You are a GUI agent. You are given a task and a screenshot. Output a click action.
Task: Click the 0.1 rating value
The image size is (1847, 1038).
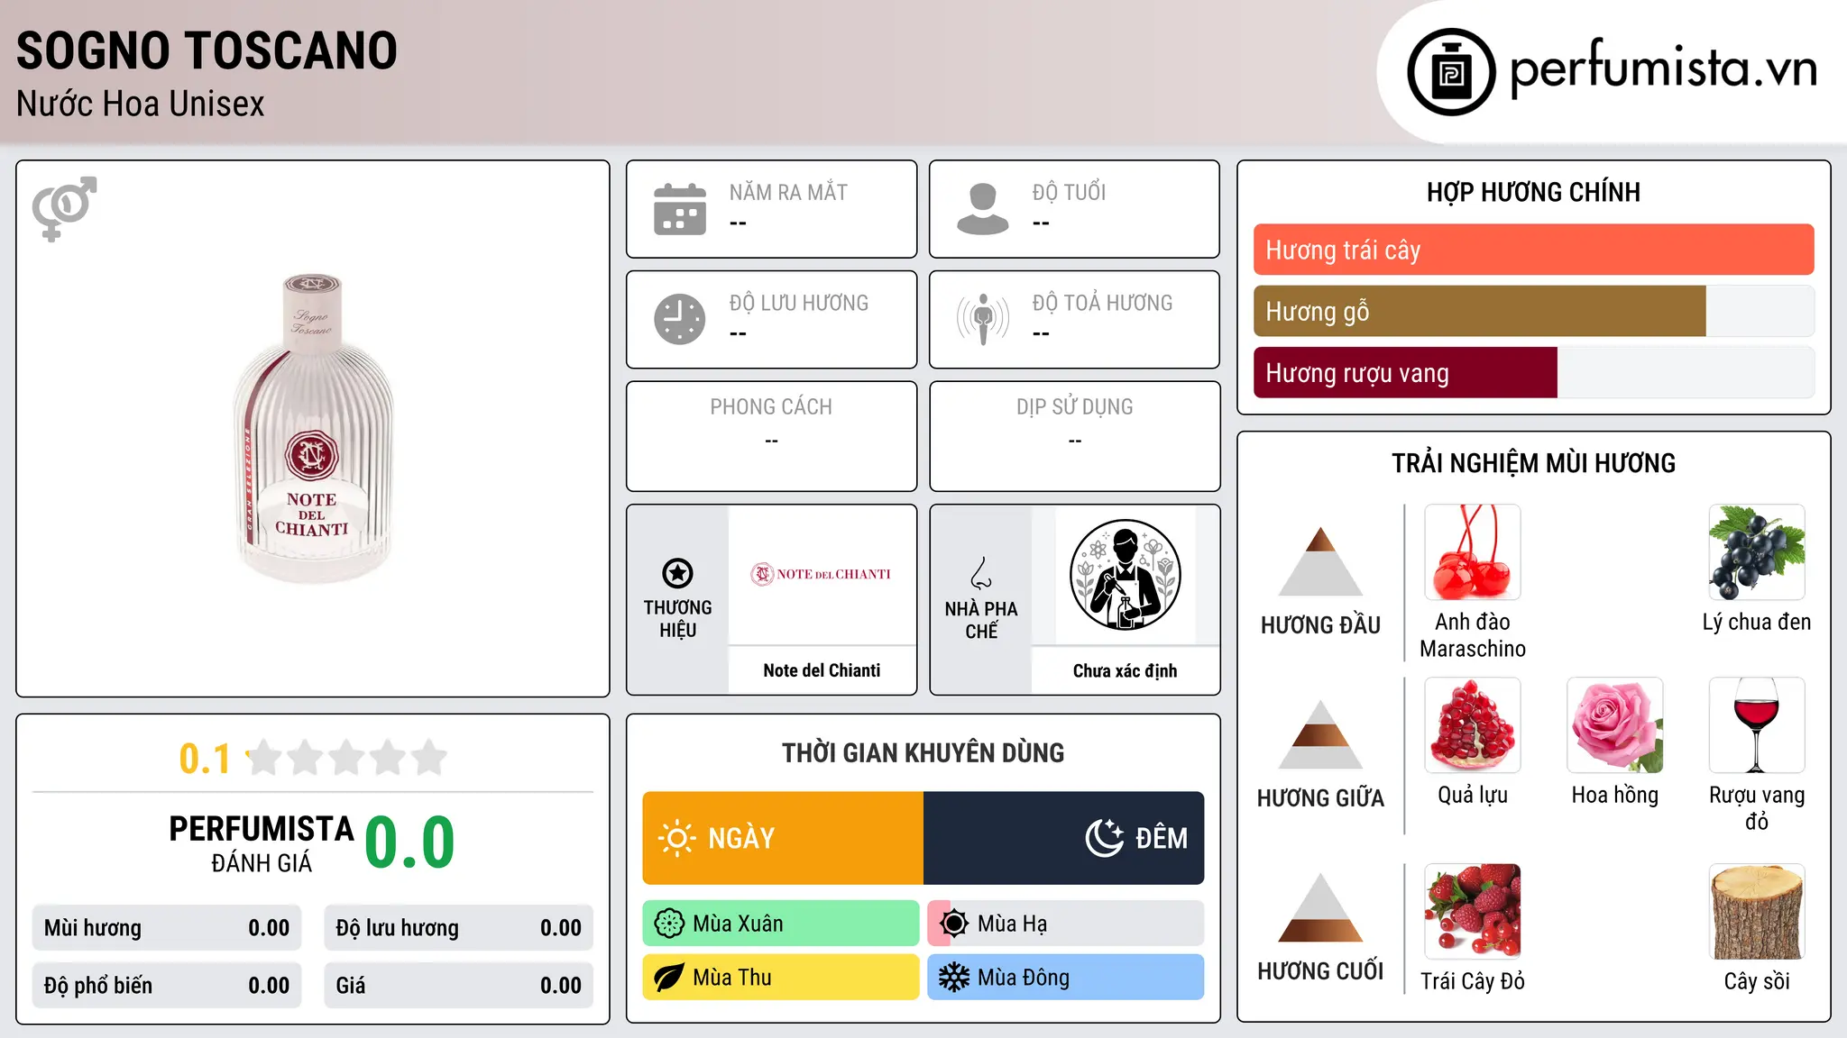click(x=205, y=759)
